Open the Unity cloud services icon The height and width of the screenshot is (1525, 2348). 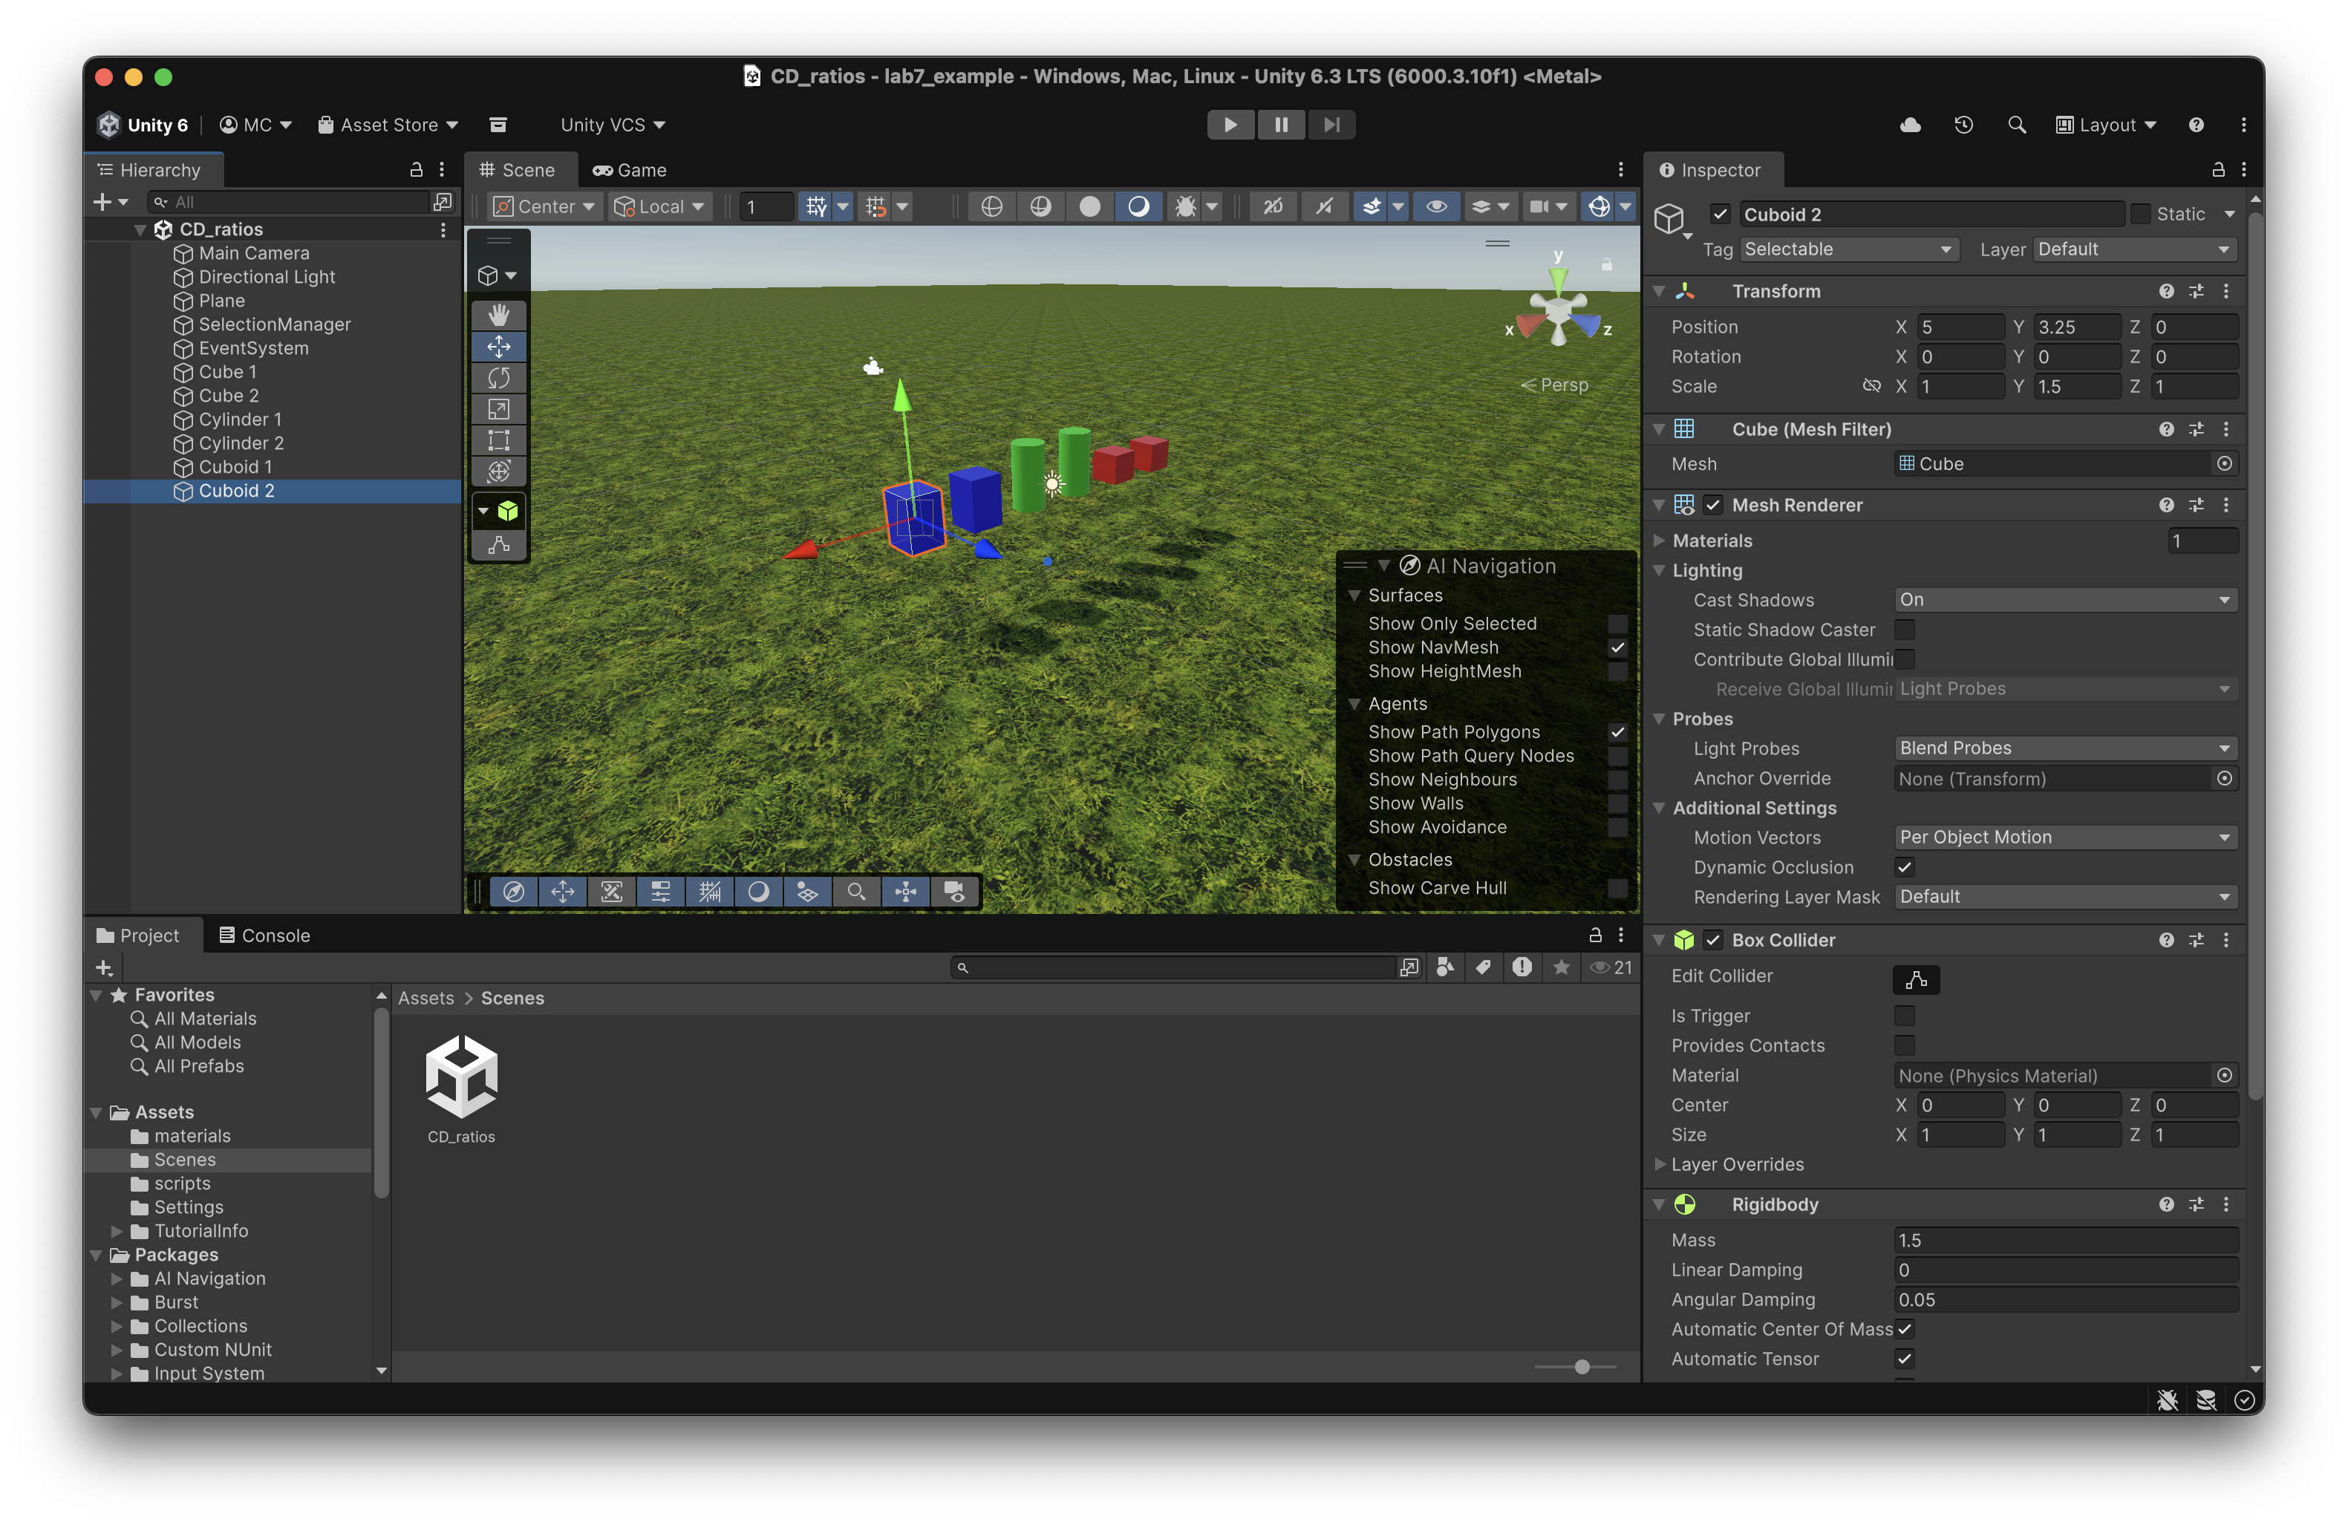(1910, 124)
